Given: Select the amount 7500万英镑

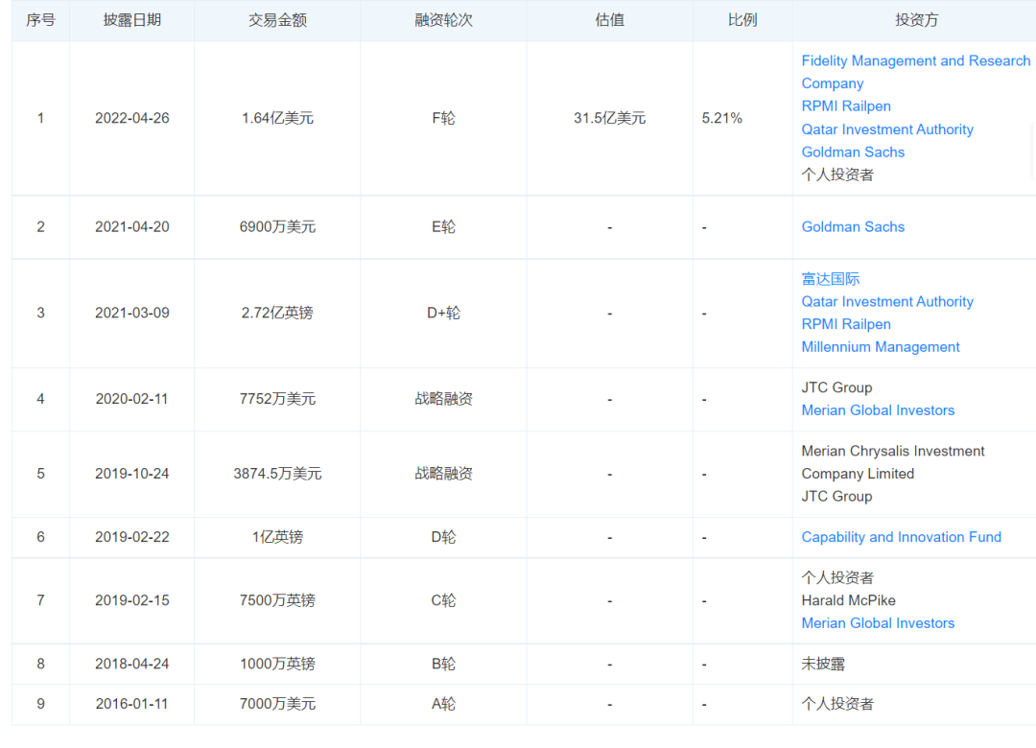Looking at the screenshot, I should 277,600.
